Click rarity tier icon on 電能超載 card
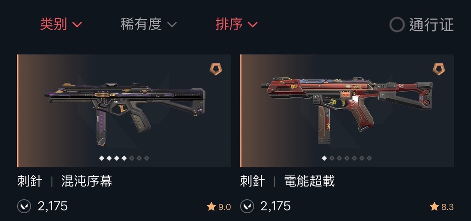Screen dimensions: 471x221 439,69
